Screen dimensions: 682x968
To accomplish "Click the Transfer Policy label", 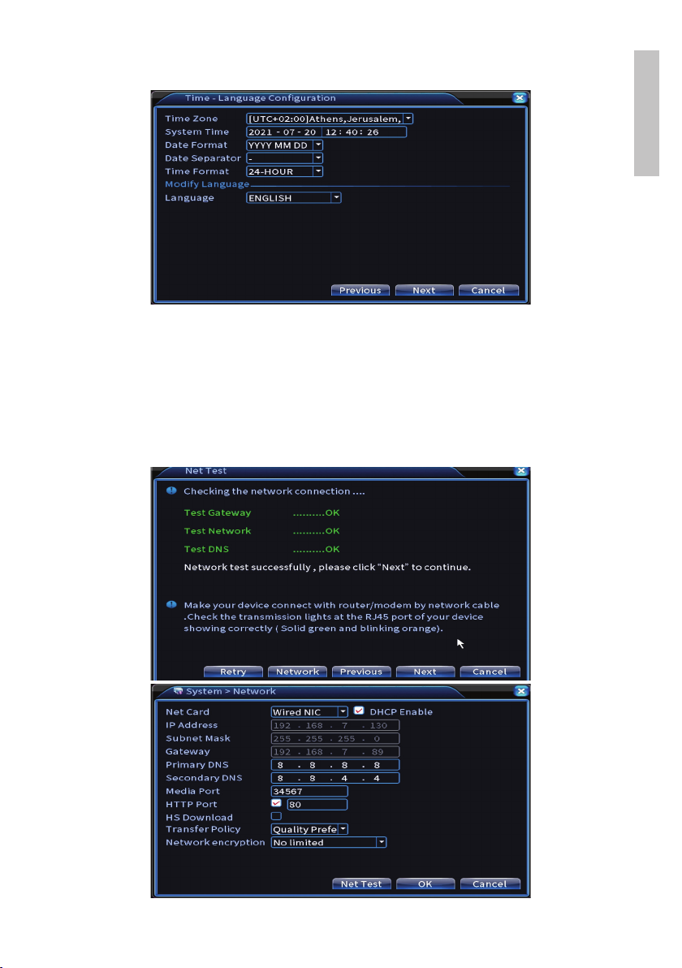I will (203, 829).
